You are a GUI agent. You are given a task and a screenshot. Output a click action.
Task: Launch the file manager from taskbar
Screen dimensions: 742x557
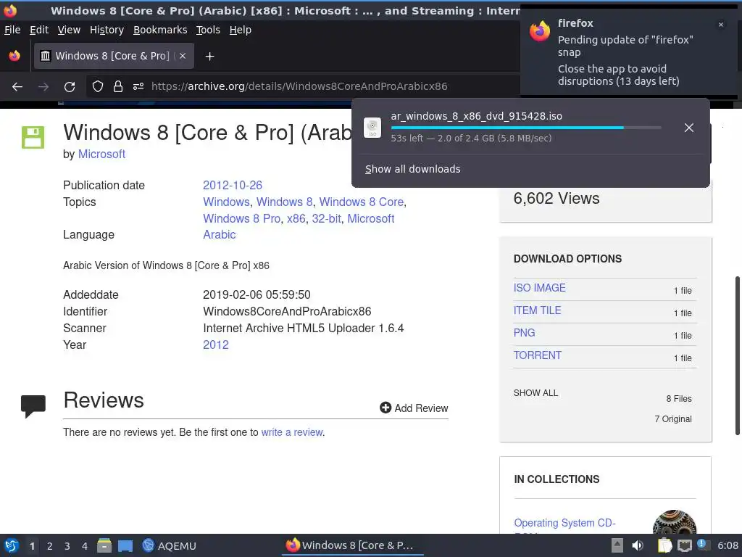[104, 545]
